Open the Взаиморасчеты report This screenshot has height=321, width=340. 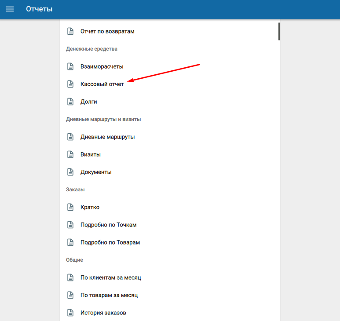pyautogui.click(x=170, y=66)
